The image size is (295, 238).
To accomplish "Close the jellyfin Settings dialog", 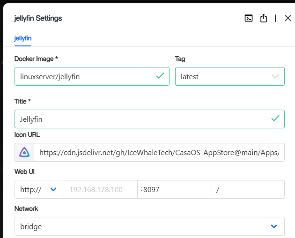I will pyautogui.click(x=288, y=18).
